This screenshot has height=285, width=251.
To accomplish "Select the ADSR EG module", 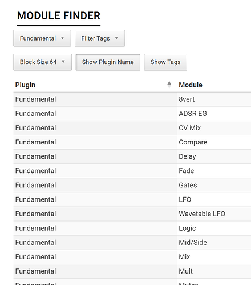I will (193, 114).
